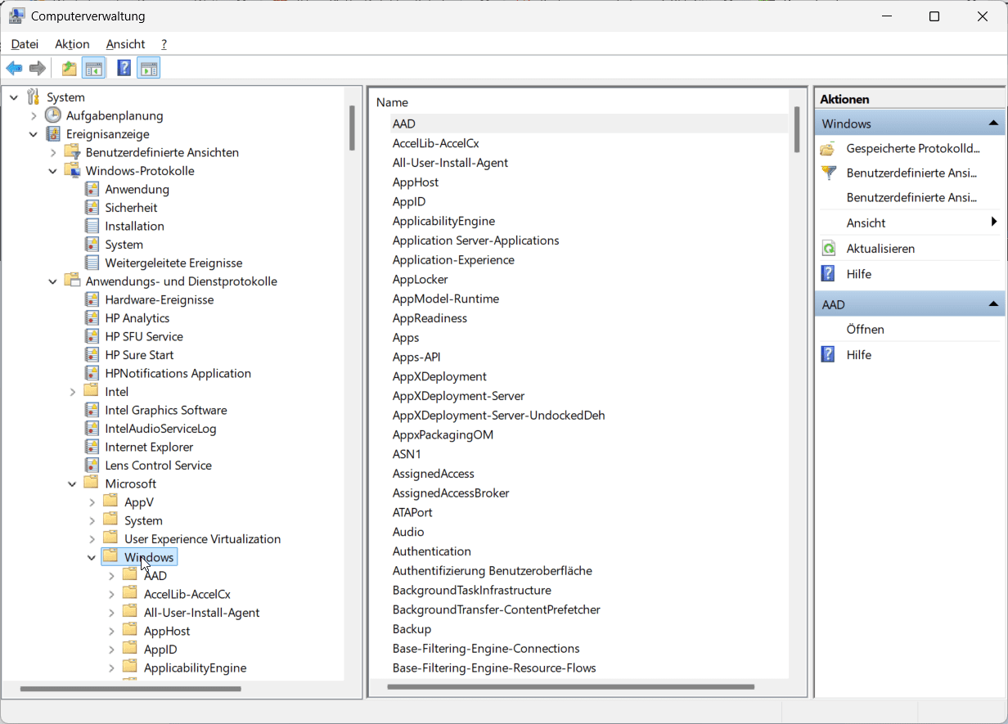Click the Internet Explorer log icon
Viewport: 1008px width, 724px height.
92,447
